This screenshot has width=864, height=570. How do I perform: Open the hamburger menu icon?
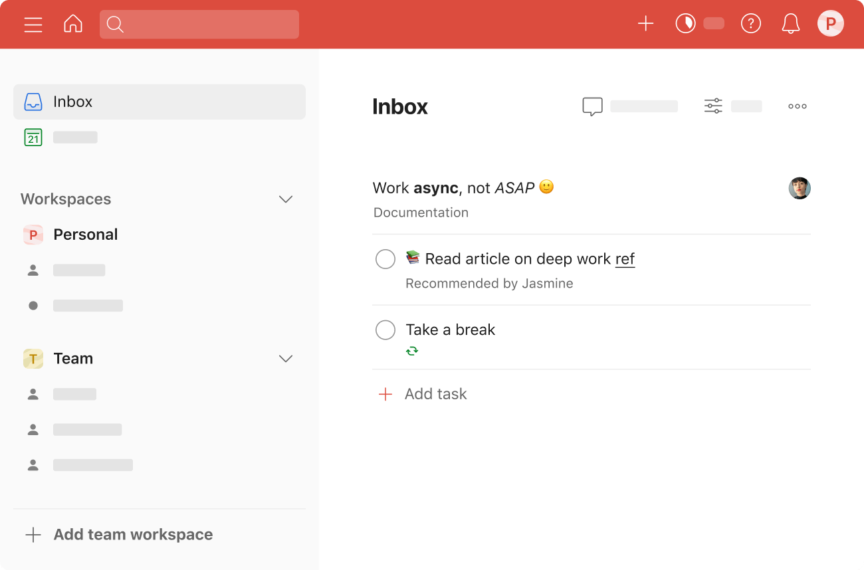(x=33, y=25)
